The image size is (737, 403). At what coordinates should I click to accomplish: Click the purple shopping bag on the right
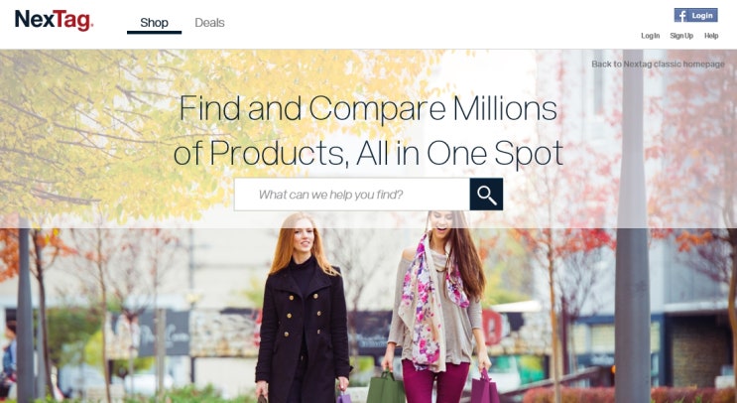point(485,388)
